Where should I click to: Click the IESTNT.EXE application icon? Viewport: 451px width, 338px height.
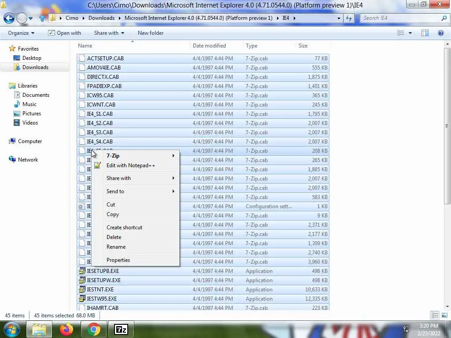pos(82,289)
